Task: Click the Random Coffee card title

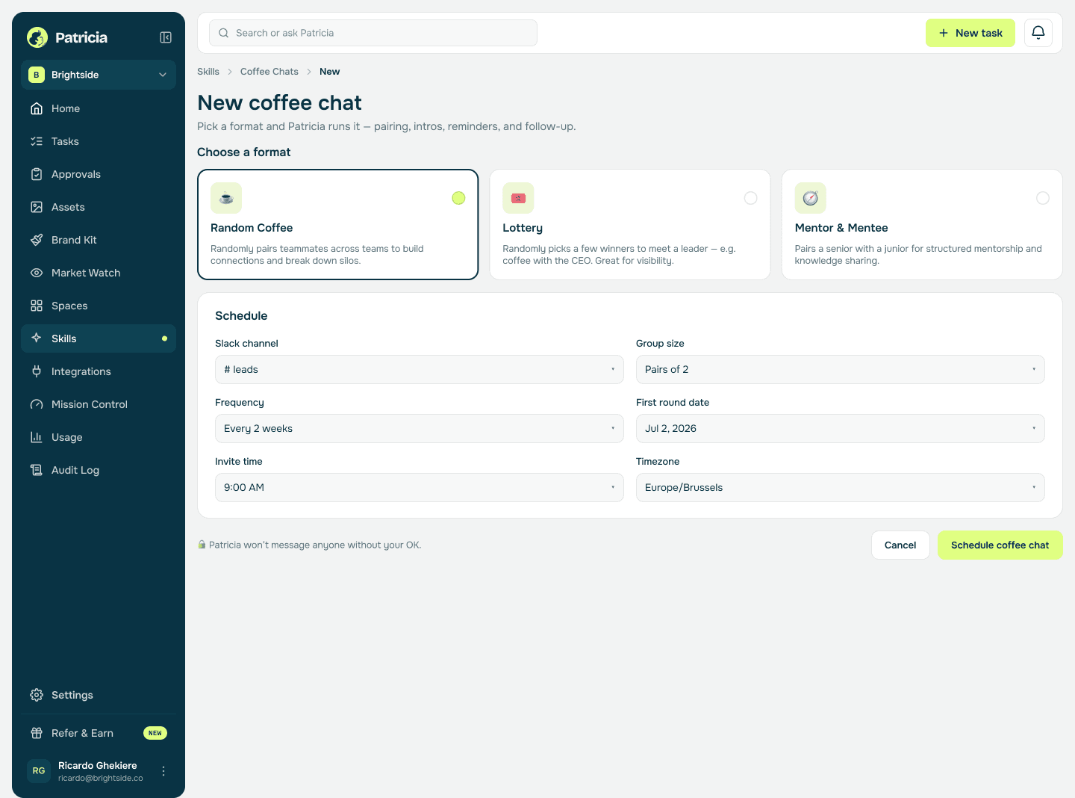Action: coord(252,228)
